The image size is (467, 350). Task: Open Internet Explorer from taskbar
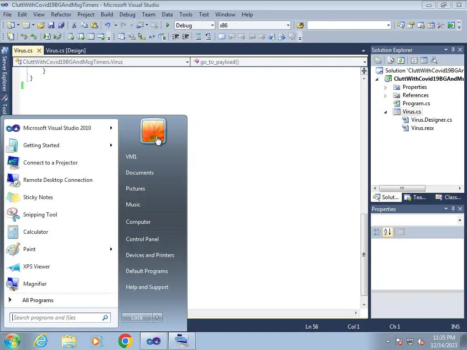pos(41,341)
